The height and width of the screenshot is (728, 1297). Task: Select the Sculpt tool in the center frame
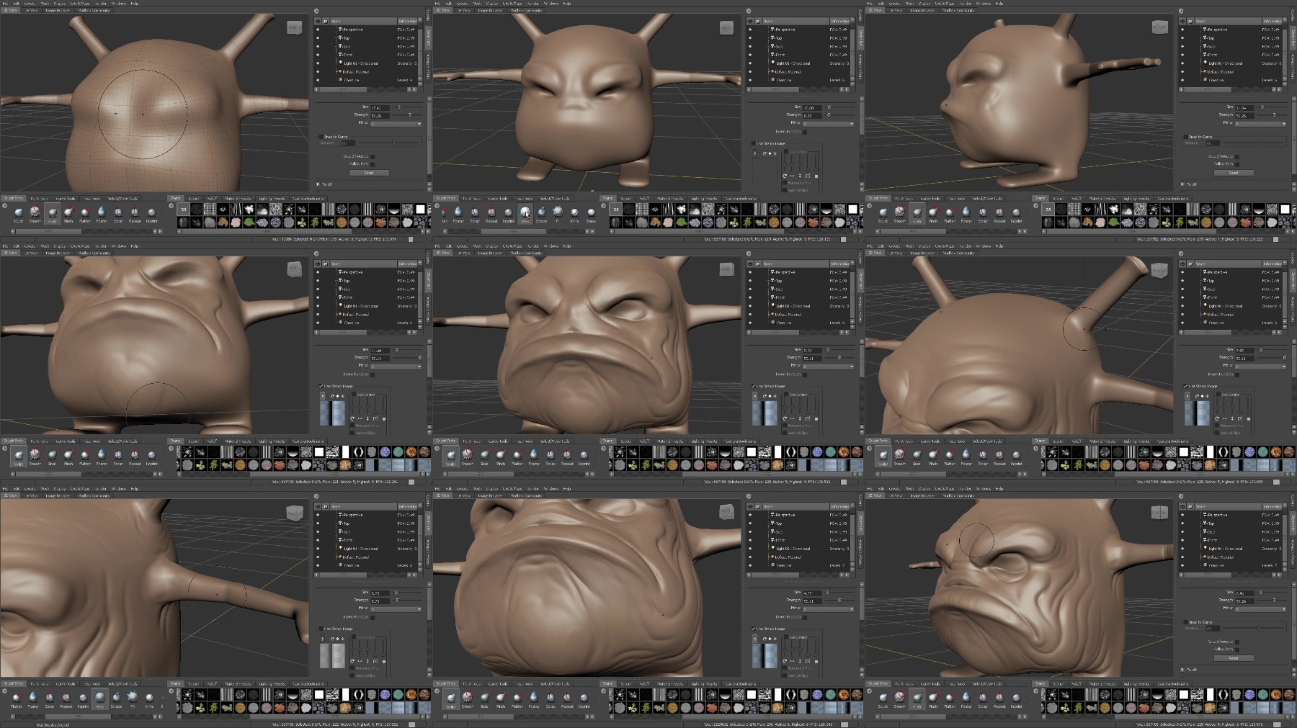click(450, 457)
